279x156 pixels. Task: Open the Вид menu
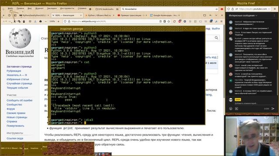click(30, 9)
